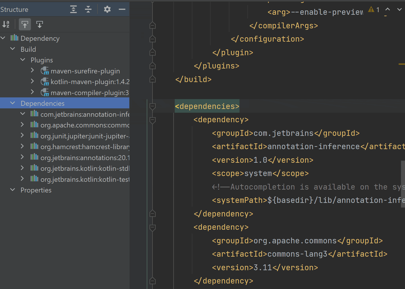Viewport: 405px width, 289px height.
Task: Collapse the Build tree node
Action: point(12,49)
